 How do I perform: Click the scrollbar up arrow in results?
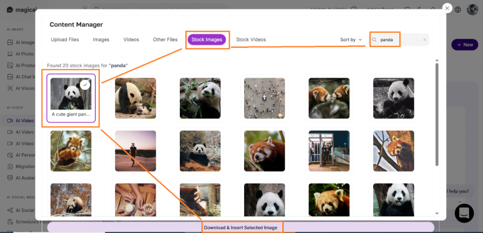pyautogui.click(x=437, y=60)
